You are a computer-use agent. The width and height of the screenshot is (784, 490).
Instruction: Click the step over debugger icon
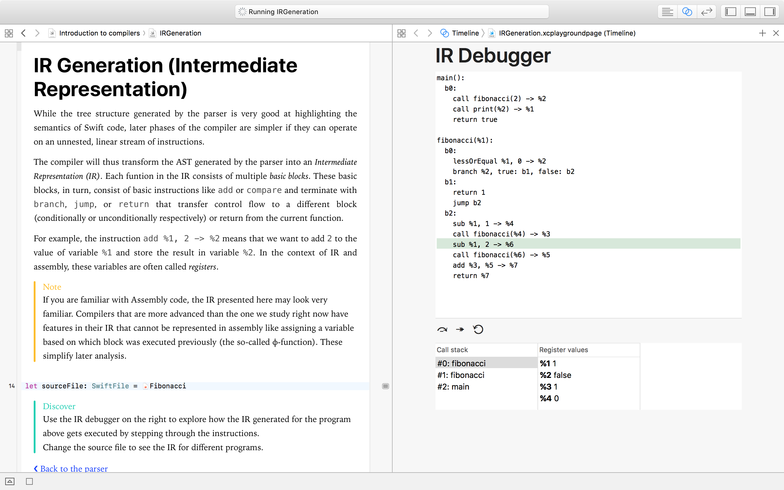(x=442, y=330)
